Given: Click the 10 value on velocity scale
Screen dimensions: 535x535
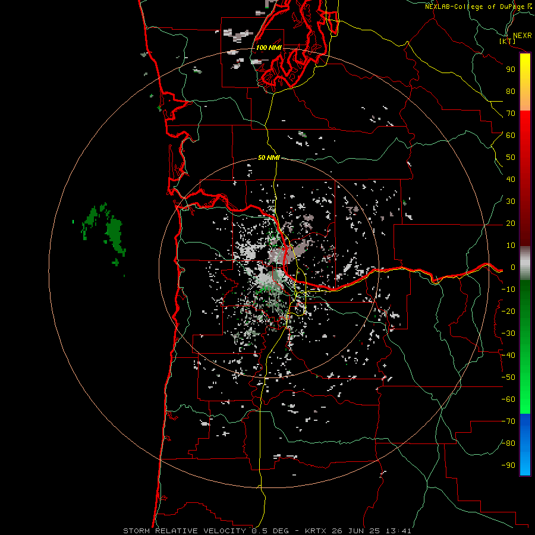Looking at the screenshot, I should pos(511,246).
